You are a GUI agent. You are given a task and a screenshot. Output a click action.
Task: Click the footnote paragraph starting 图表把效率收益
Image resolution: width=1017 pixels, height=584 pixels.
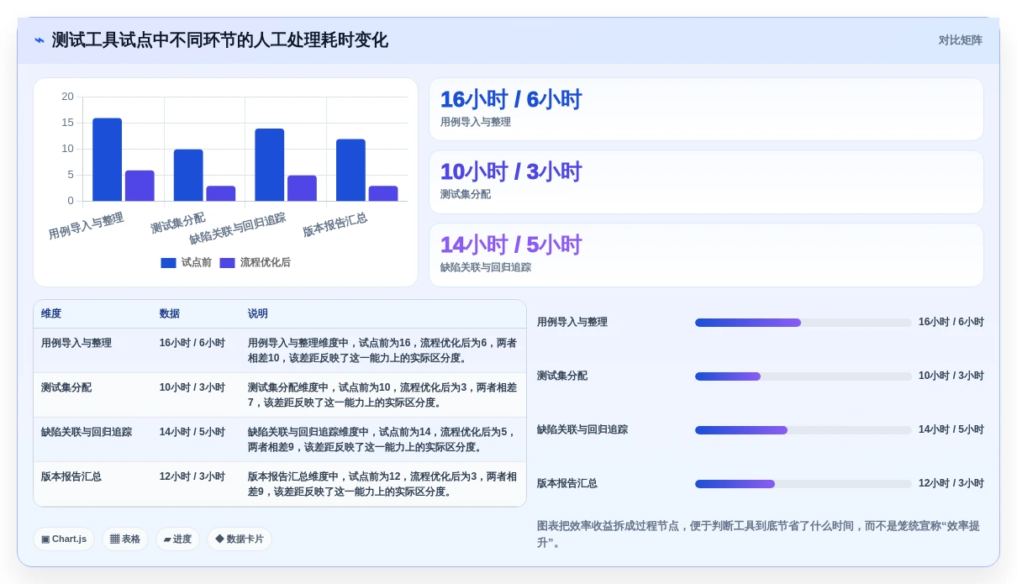[758, 534]
